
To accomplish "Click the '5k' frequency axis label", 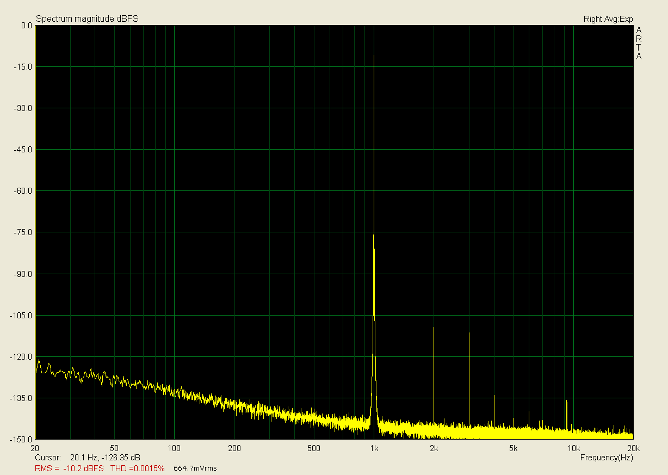I will tap(513, 448).
